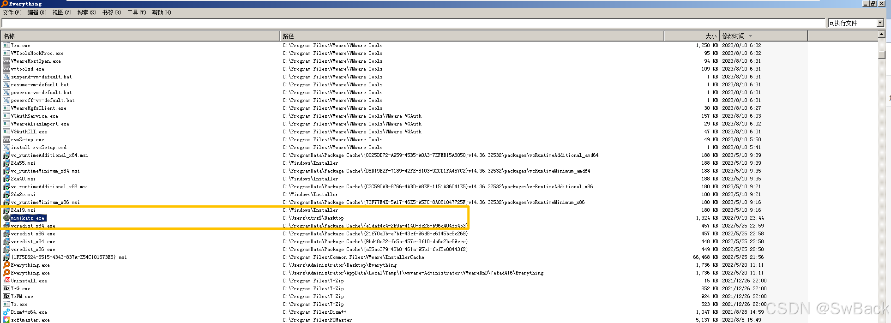Click the poweroff-vm-default.bat icon

click(x=6, y=100)
